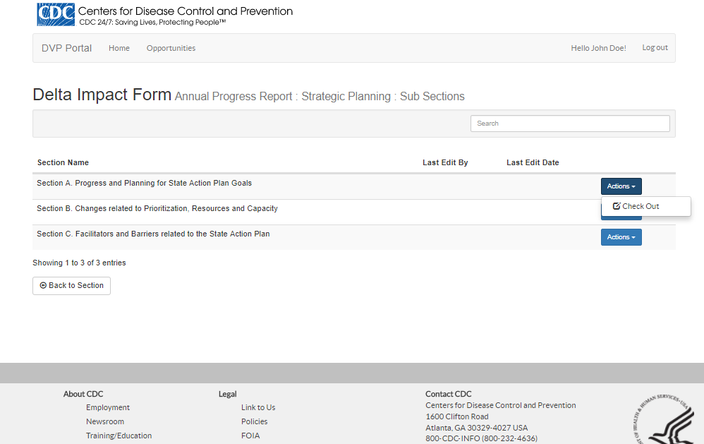The height and width of the screenshot is (444, 704).
Task: Sort table by Last Edit Date
Action: click(533, 162)
